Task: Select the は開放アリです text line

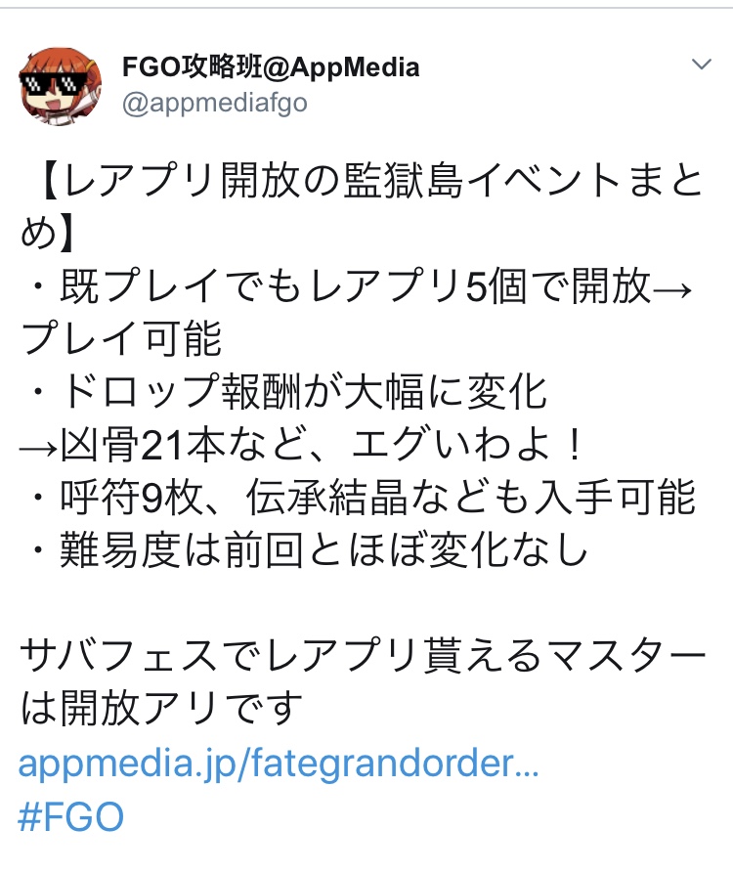Action: click(161, 709)
